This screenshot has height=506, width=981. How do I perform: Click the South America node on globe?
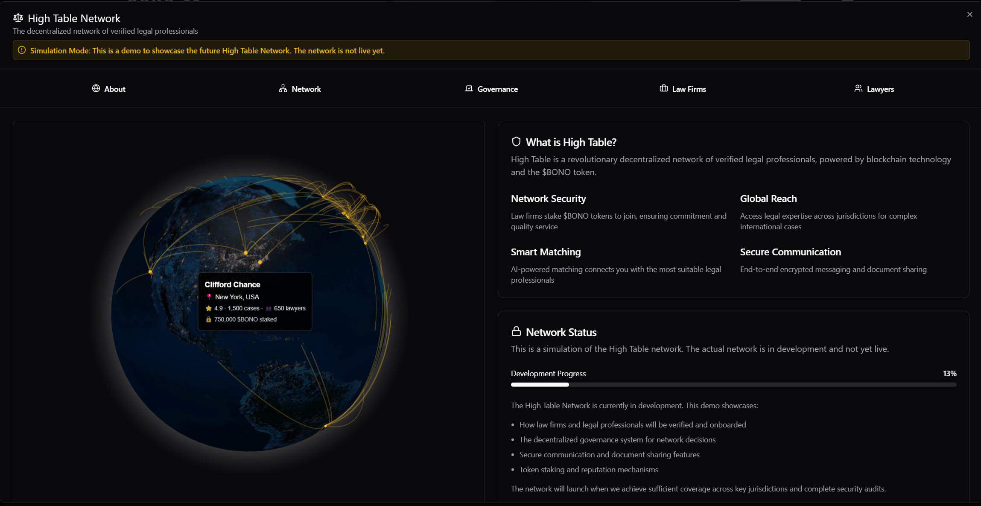[x=326, y=426]
